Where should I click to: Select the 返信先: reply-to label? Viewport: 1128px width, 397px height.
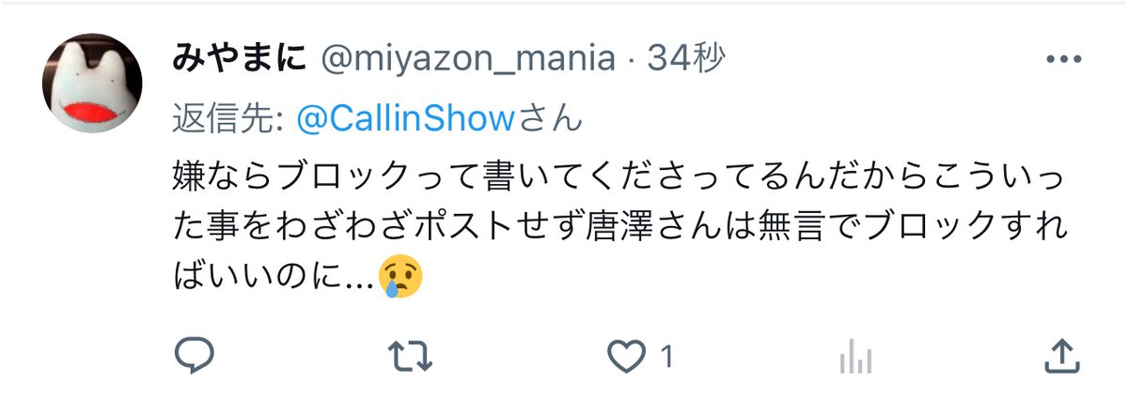[230, 119]
